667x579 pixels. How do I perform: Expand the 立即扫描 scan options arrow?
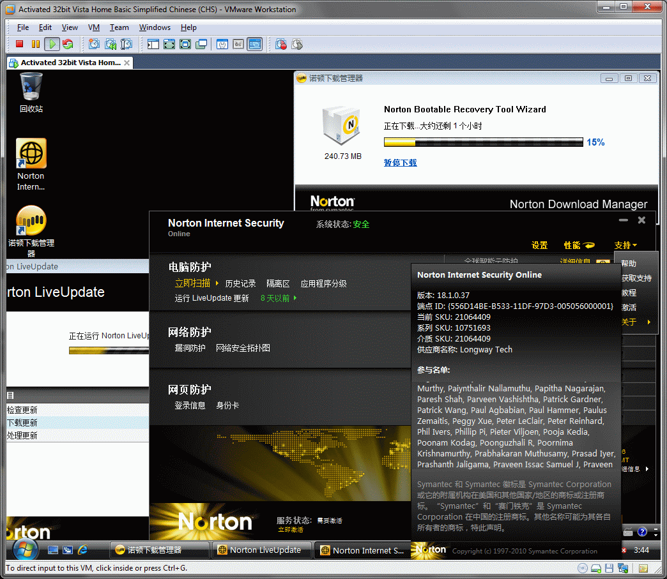[x=217, y=283]
